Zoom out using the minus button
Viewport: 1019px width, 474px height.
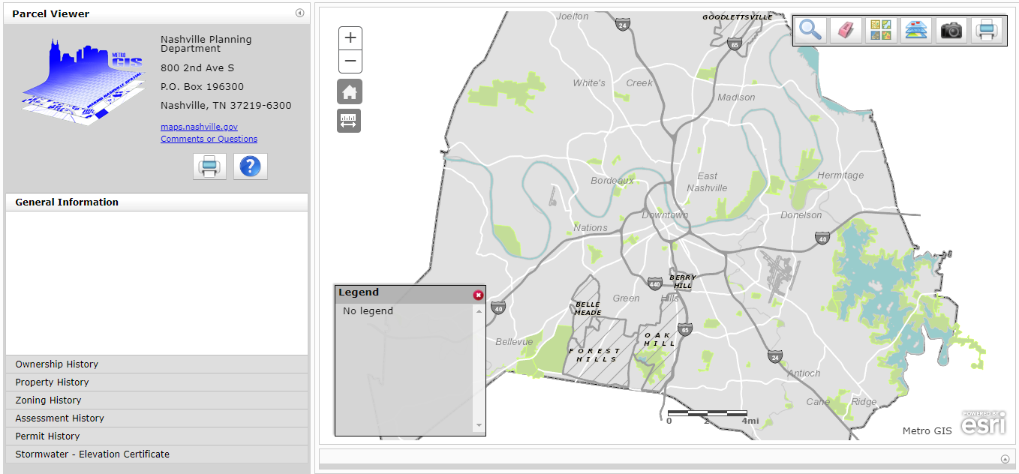(x=350, y=61)
